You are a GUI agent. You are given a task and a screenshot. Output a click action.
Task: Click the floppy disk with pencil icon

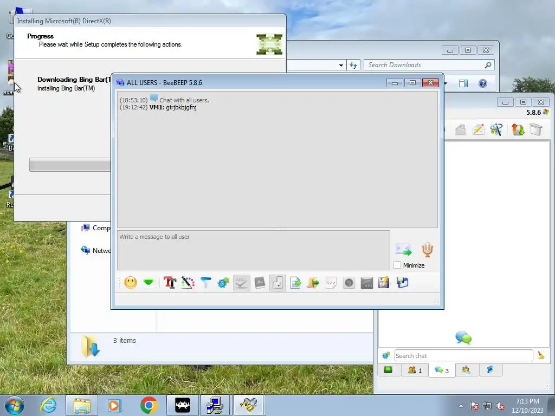[384, 283]
